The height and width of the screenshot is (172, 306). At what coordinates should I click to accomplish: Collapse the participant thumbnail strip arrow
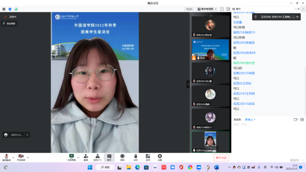[188, 84]
